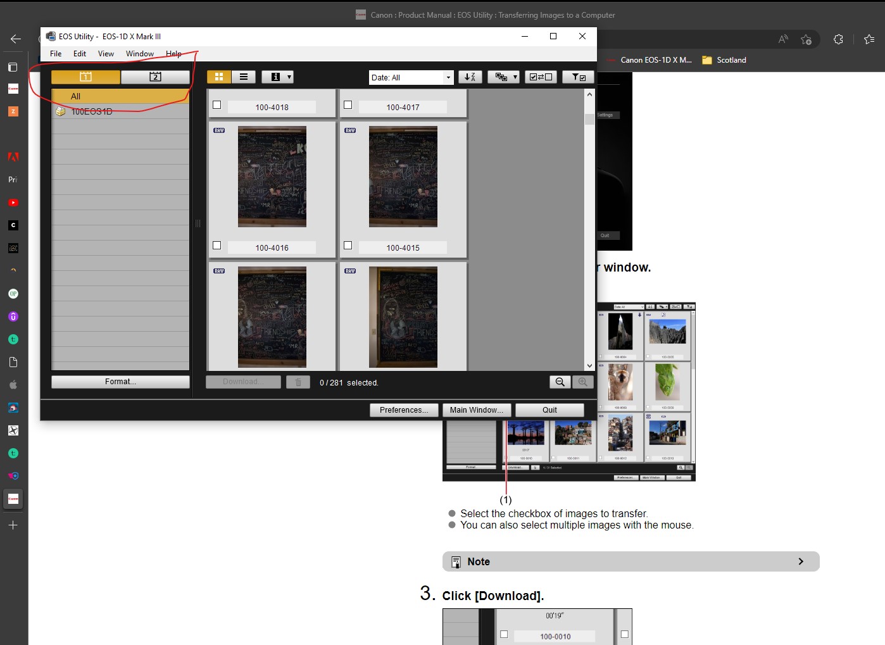
Task: Open the Window menu
Action: 139,54
